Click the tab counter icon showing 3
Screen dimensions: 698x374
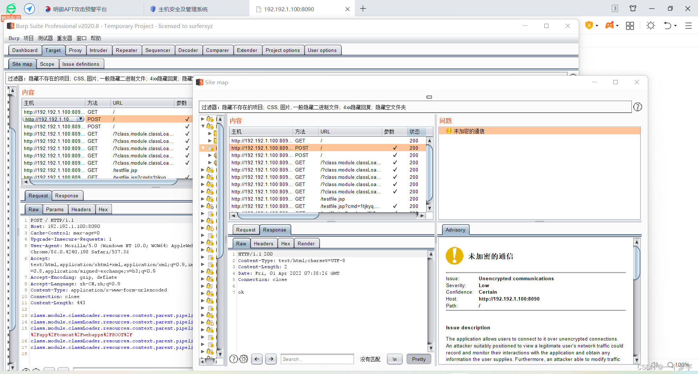pos(615,9)
